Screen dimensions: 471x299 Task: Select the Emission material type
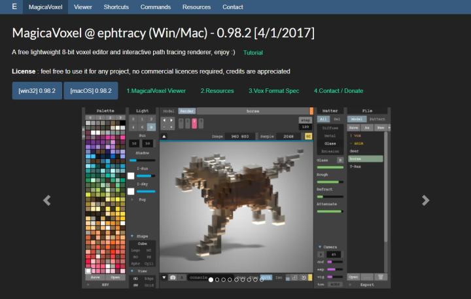330,151
